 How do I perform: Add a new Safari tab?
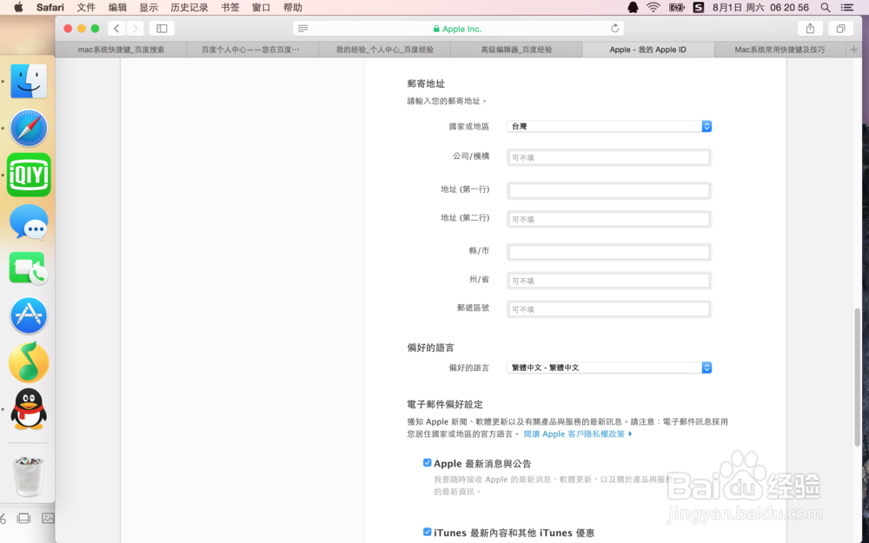click(x=853, y=50)
